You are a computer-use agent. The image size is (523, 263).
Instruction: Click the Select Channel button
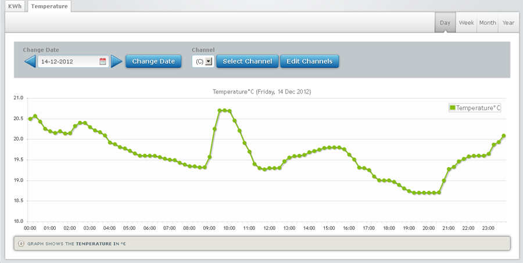(x=247, y=61)
